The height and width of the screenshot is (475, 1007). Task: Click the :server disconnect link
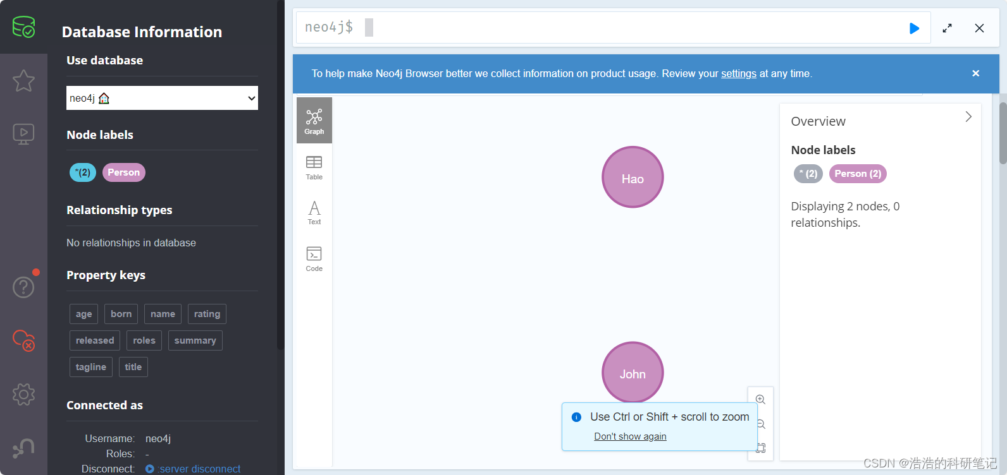click(199, 469)
